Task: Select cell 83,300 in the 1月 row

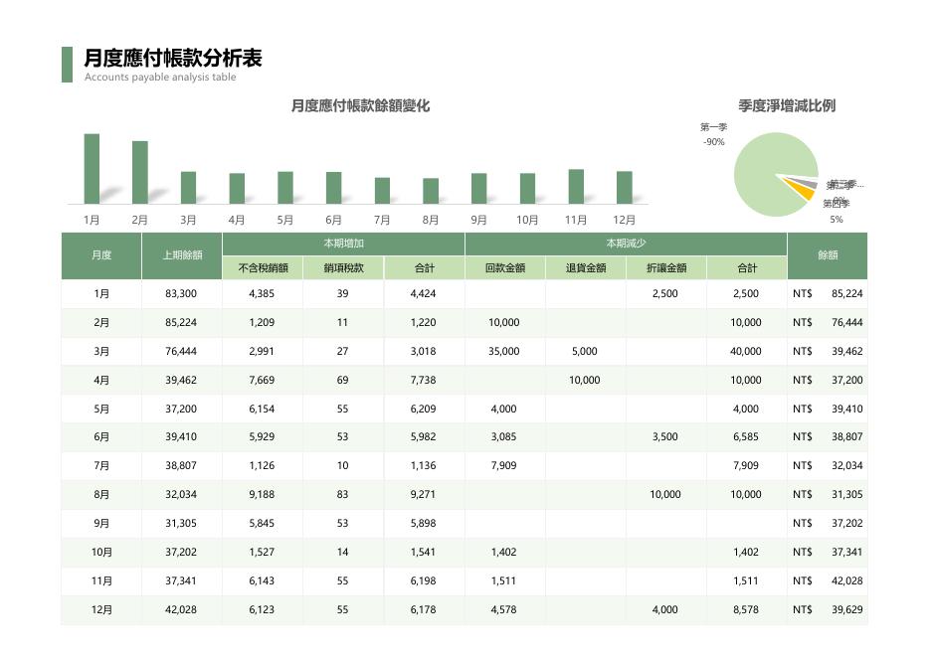Action: 181,293
